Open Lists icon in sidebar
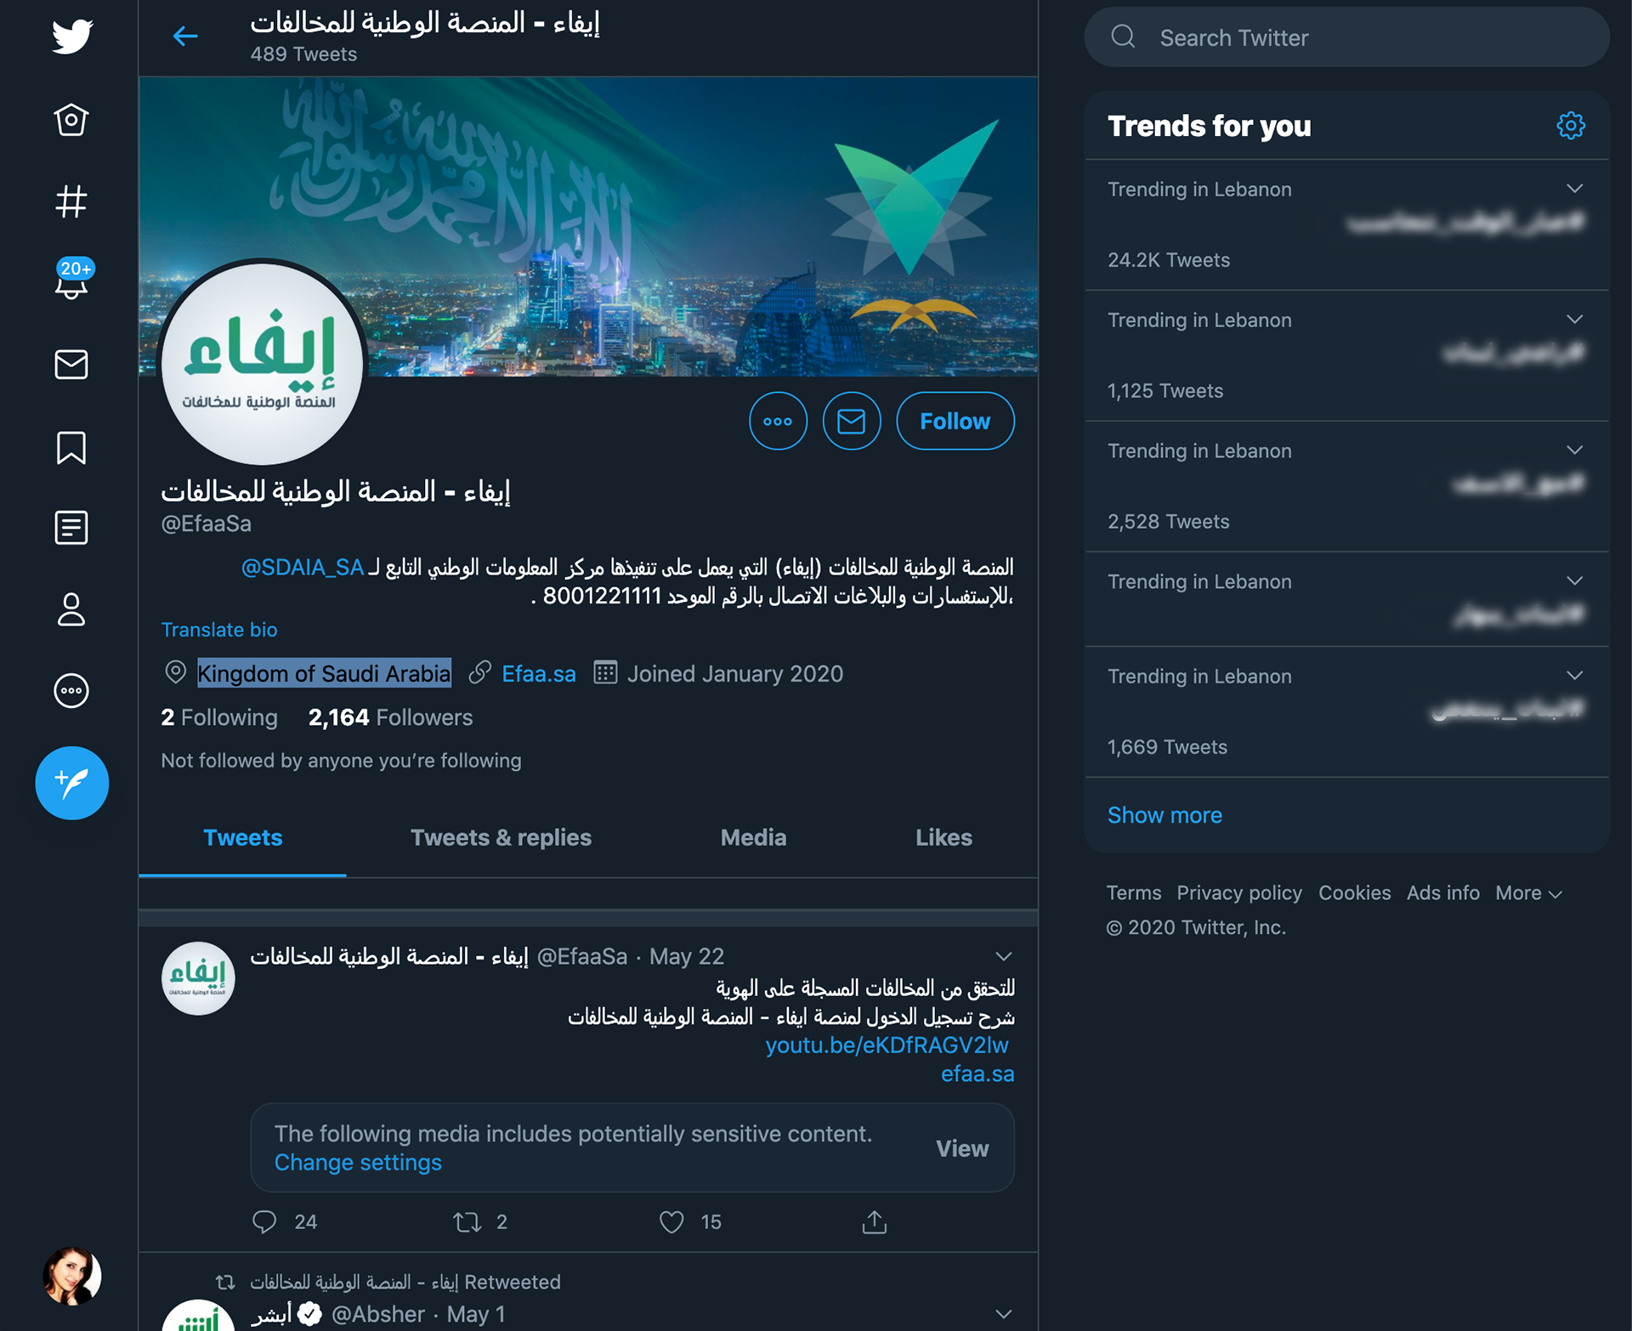The height and width of the screenshot is (1331, 1632). (x=71, y=527)
